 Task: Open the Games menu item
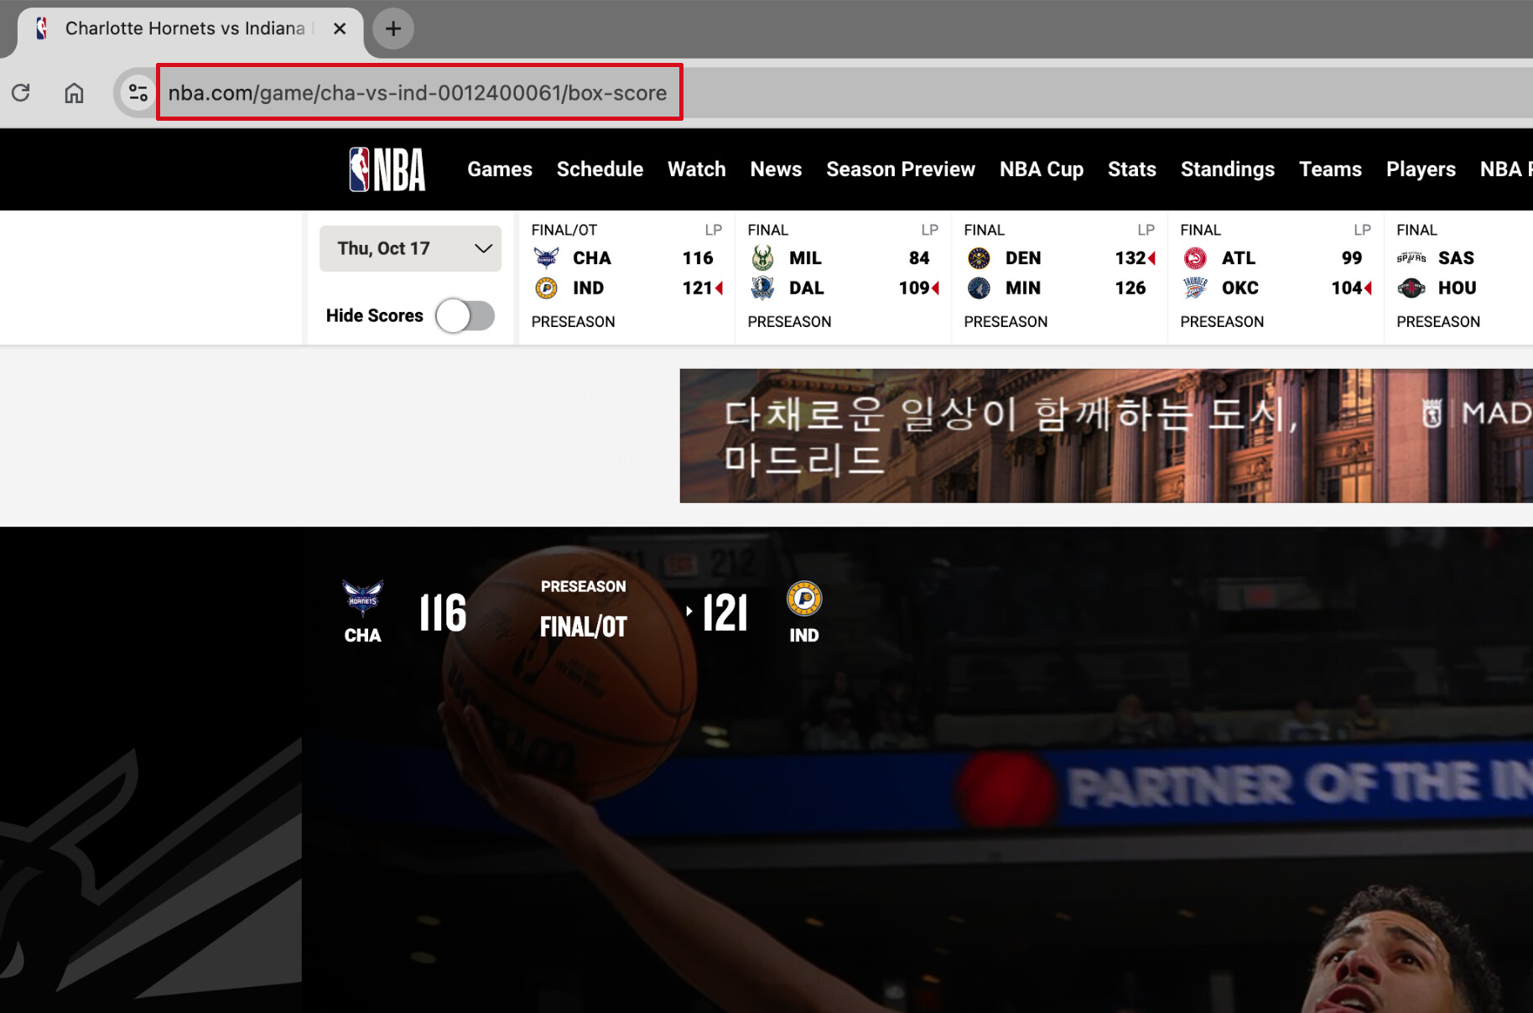pos(500,169)
